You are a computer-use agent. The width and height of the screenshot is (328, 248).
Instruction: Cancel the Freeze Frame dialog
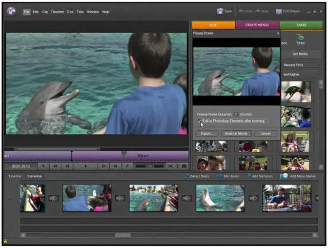(265, 133)
